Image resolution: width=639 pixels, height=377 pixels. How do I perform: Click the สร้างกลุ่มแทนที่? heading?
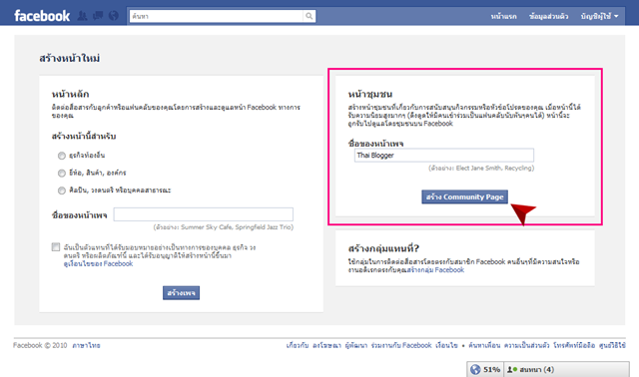(x=383, y=248)
